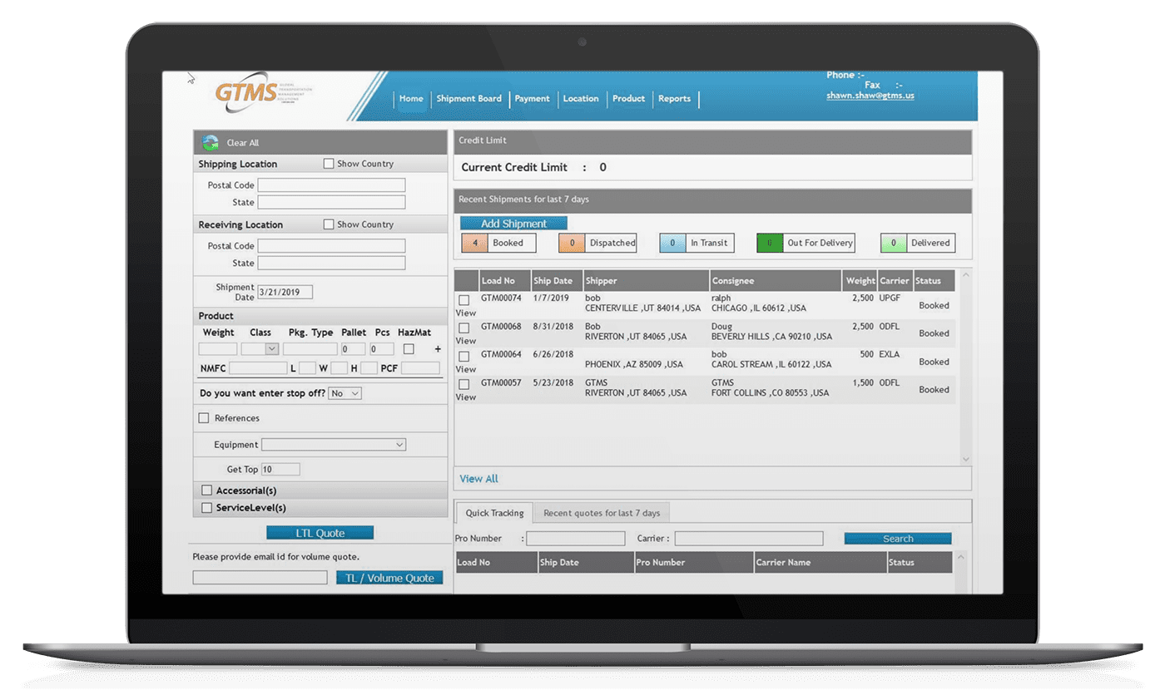Viewport: 1165px width, 690px height.
Task: Click the shipments table scrollbar up arrow
Action: coord(965,274)
